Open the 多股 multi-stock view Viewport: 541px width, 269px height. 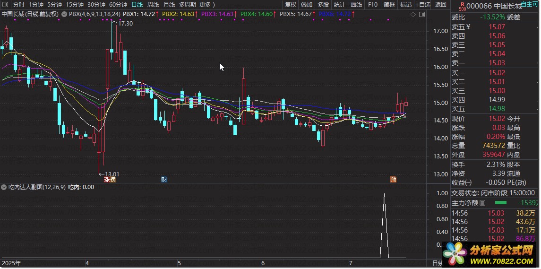323,4
